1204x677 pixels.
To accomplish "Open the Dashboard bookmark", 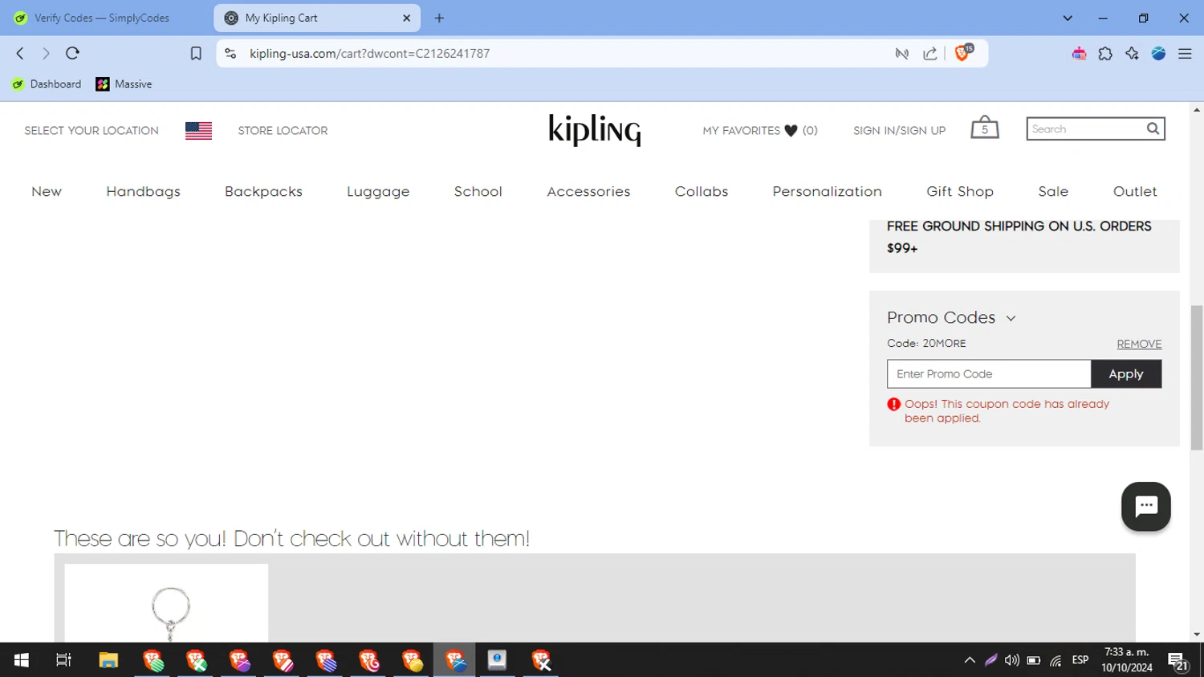I will (47, 84).
